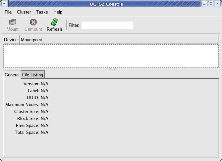The image size is (222, 161).
Task: Open the File menu
Action: click(8, 12)
